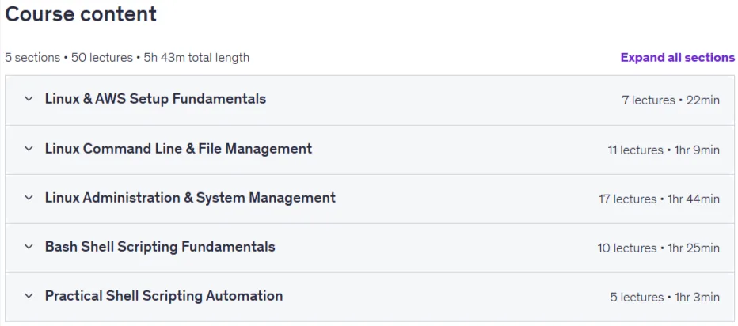Image resolution: width=738 pixels, height=326 pixels.
Task: Select the Linux Command Line & File Management title
Action: [x=178, y=149]
